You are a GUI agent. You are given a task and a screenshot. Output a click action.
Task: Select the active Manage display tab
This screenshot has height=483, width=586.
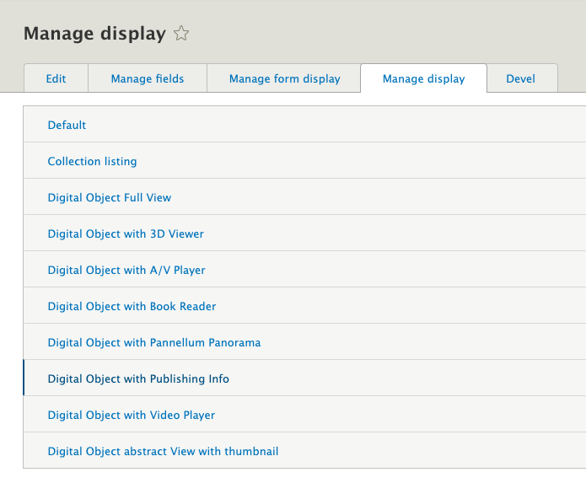point(423,79)
